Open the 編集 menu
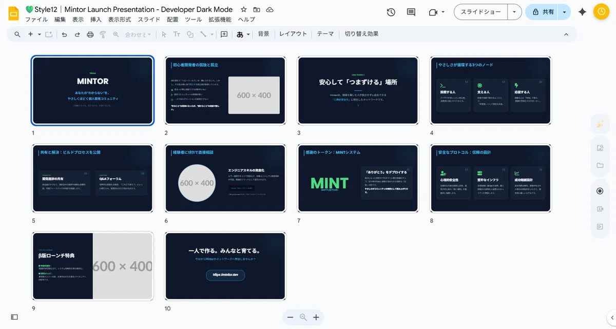 60,20
